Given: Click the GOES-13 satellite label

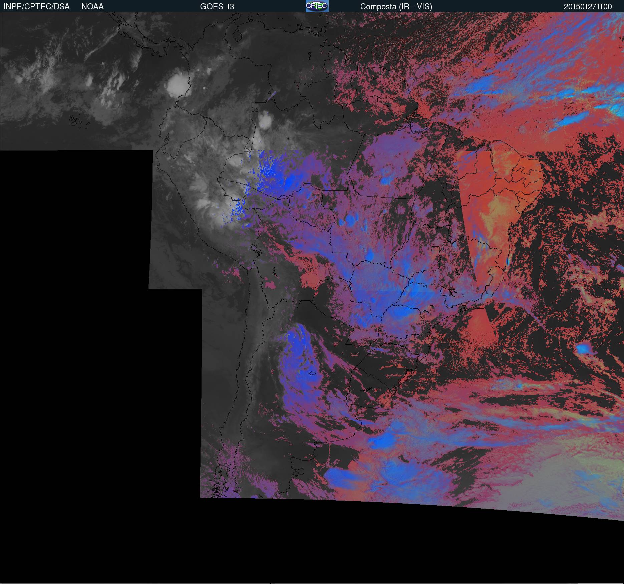Looking at the screenshot, I should [217, 7].
